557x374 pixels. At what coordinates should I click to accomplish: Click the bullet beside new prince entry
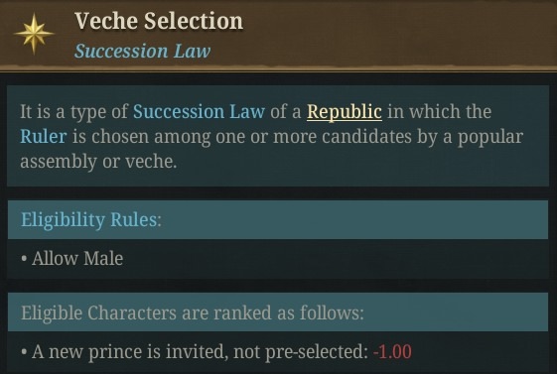(24, 352)
